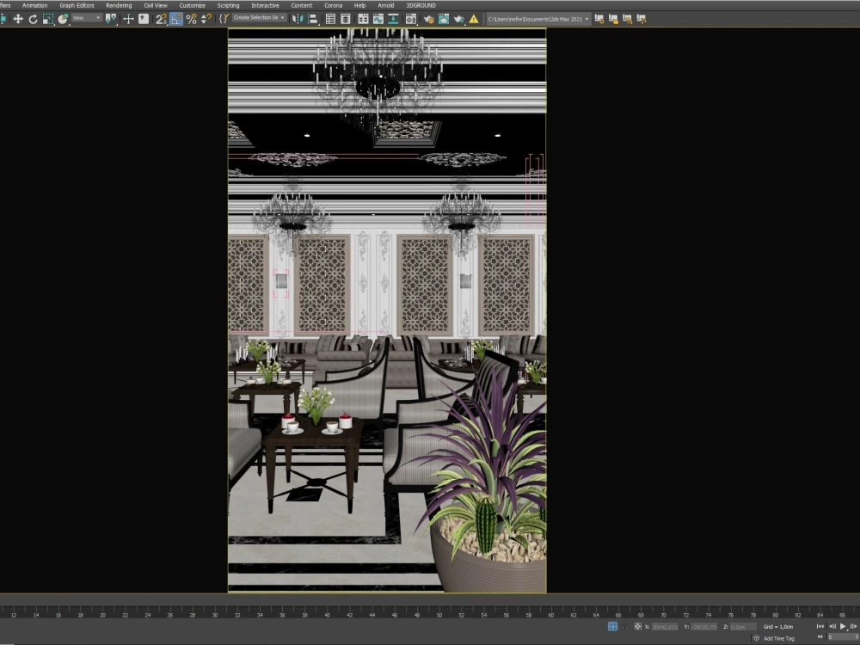Toggle Key Mode arrows icon
The image size is (860, 645).
(820, 637)
